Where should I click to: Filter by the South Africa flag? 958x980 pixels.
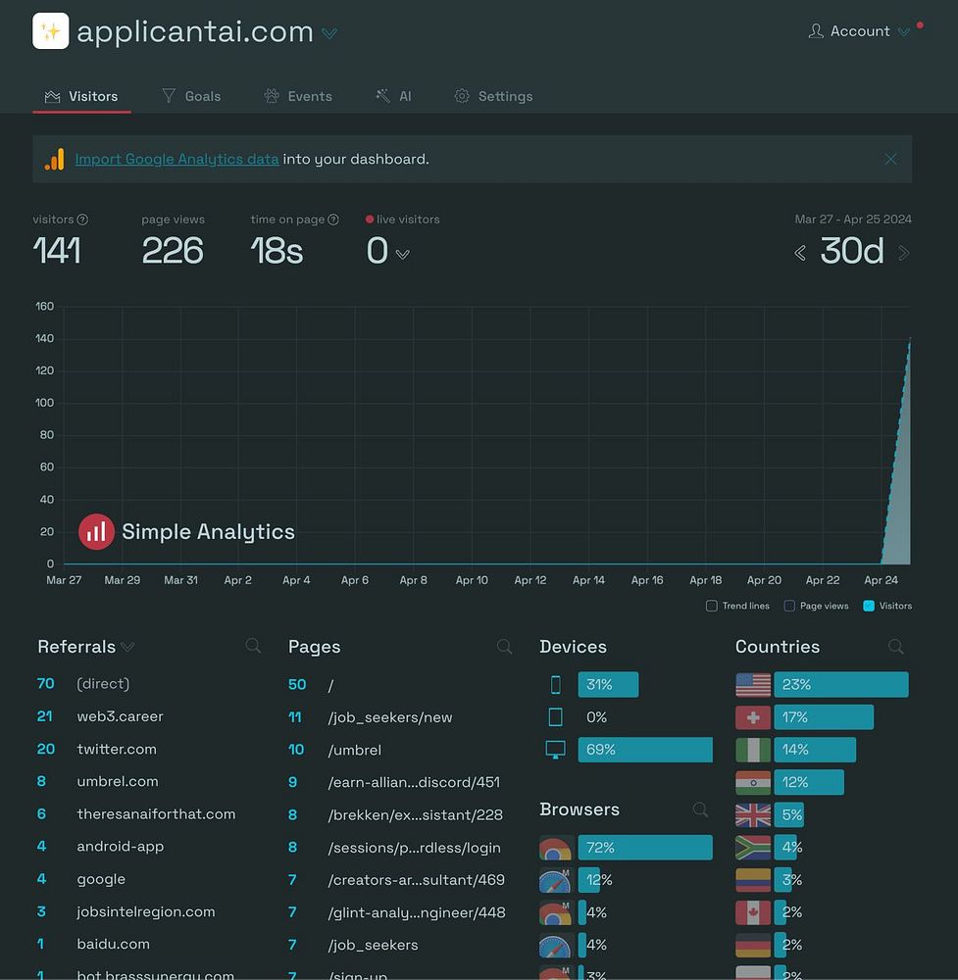[x=753, y=848]
